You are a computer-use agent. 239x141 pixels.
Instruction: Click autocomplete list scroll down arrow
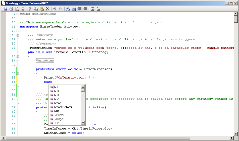pos(83,123)
